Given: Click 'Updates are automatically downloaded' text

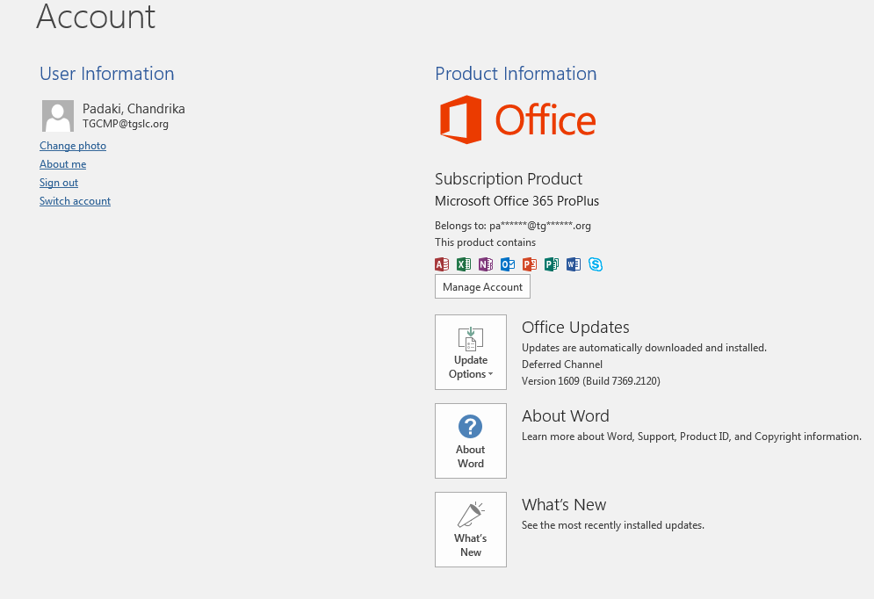Looking at the screenshot, I should tap(645, 348).
